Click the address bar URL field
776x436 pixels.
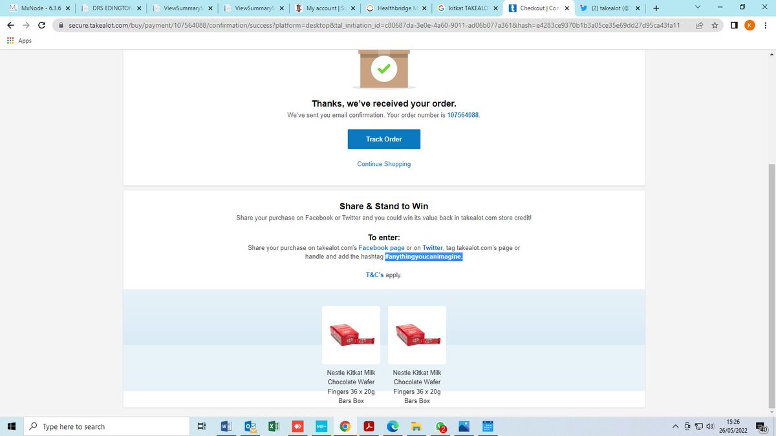(374, 25)
